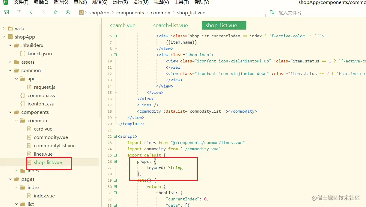Open the 帮助(Y) menu
The width and height of the screenshot is (366, 207).
point(202,2)
